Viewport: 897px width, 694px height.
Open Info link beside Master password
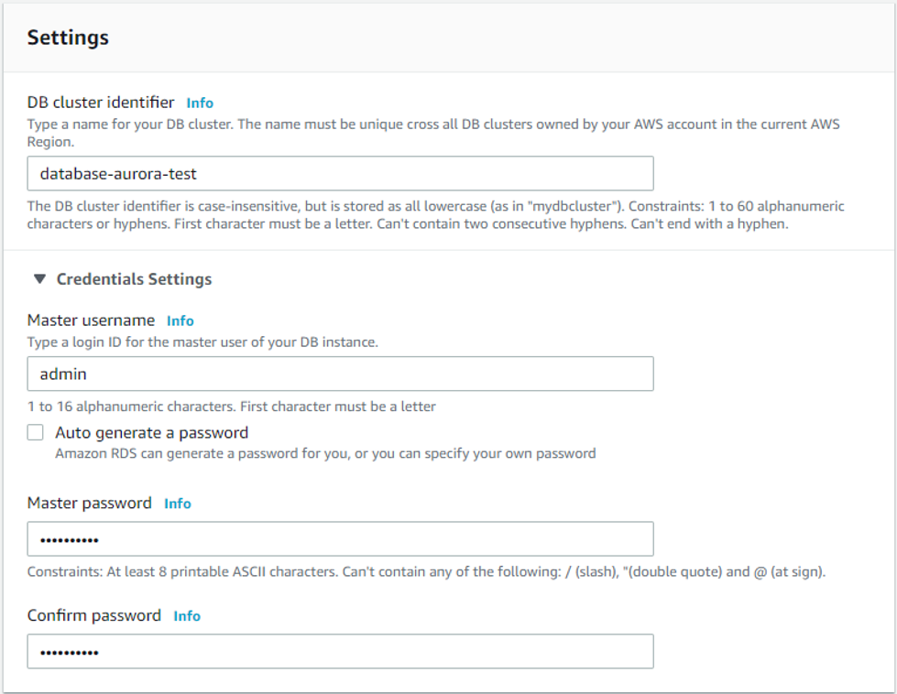pyautogui.click(x=178, y=504)
